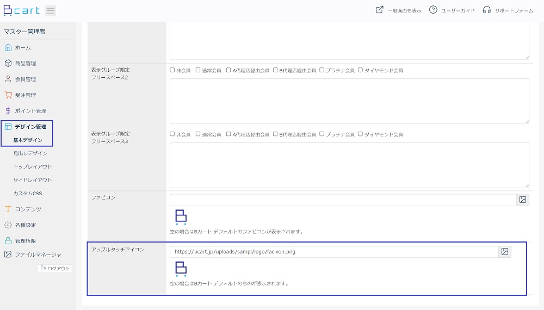Viewport: 544px width, 310px height.
Task: Click the 受注管理 cart icon
Action: click(x=8, y=95)
